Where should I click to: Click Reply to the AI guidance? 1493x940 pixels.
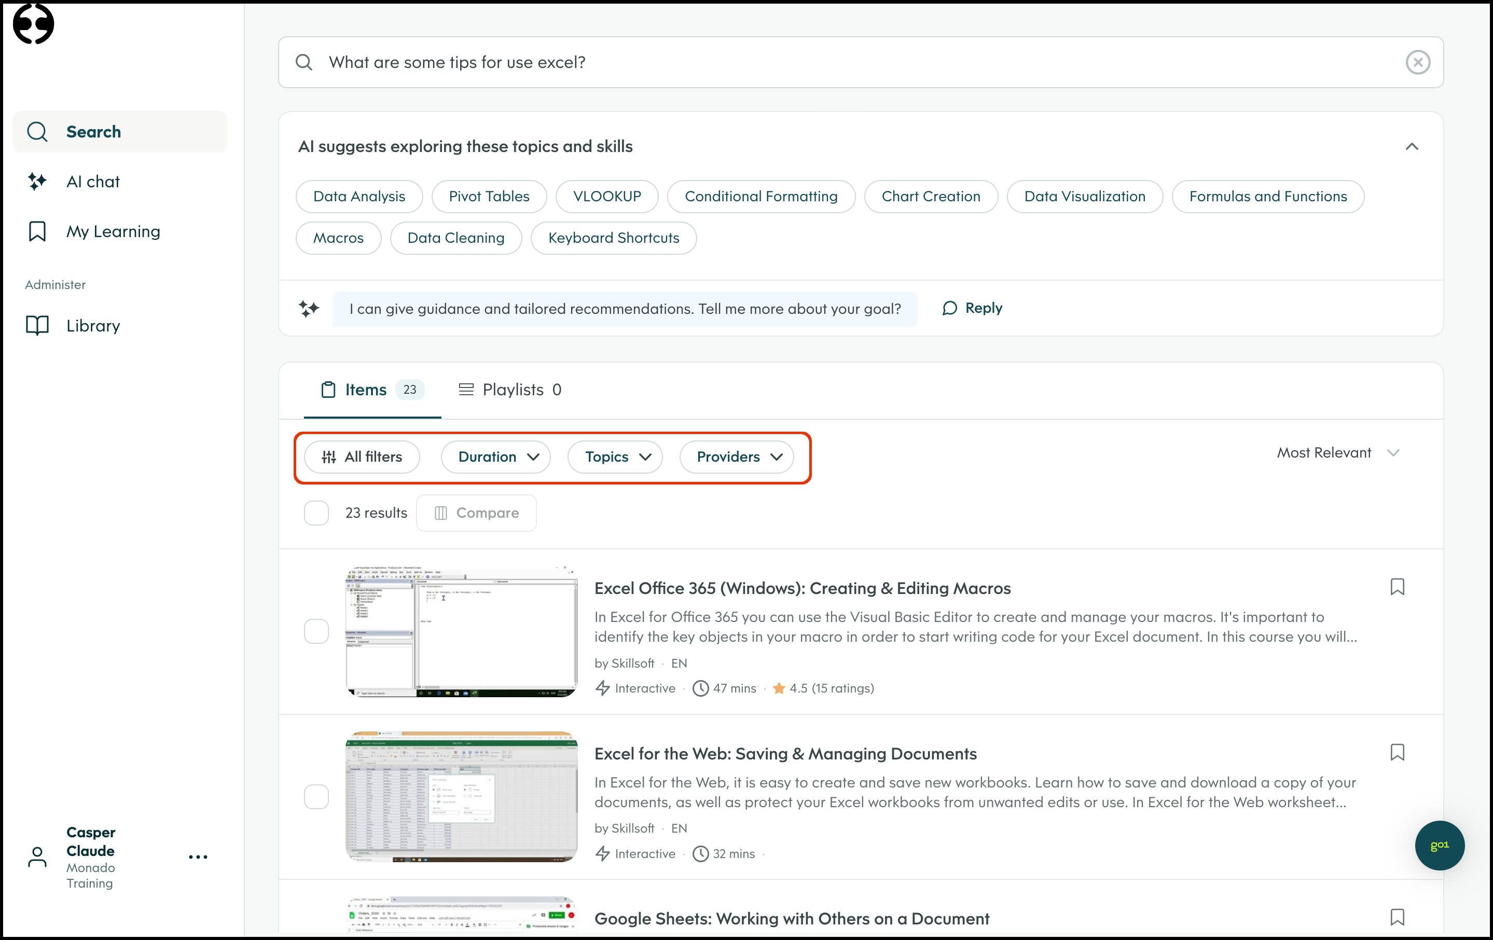pos(972,308)
